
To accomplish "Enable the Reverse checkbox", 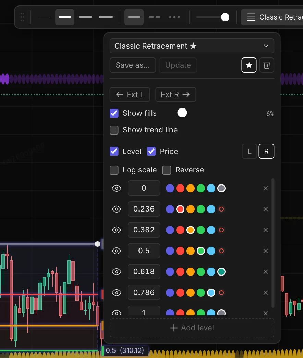I will coord(167,170).
